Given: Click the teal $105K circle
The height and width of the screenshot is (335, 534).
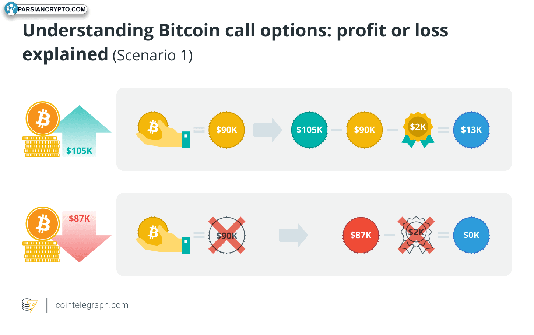Looking at the screenshot, I should click(309, 130).
